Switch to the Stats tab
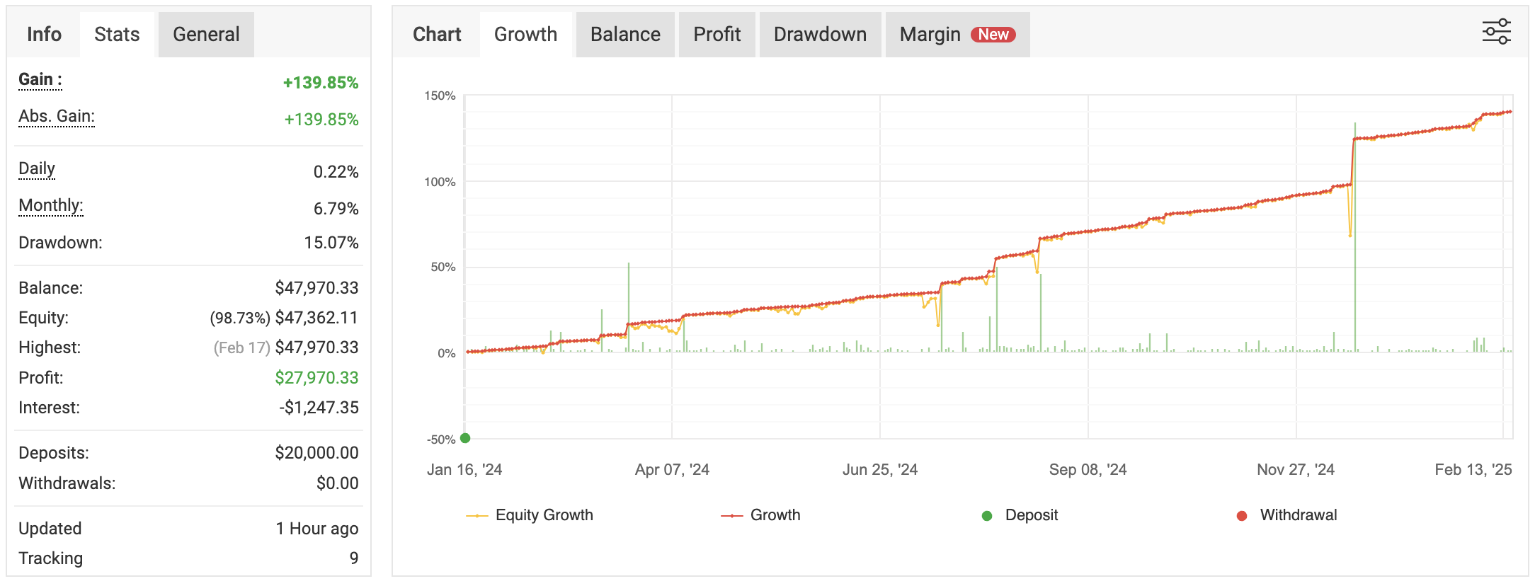This screenshot has width=1535, height=586. [117, 35]
